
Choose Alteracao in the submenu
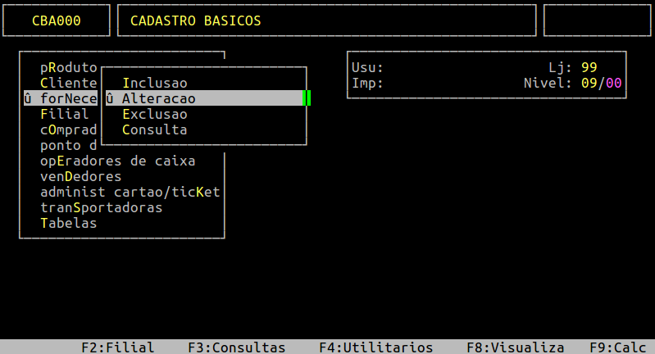coord(159,98)
